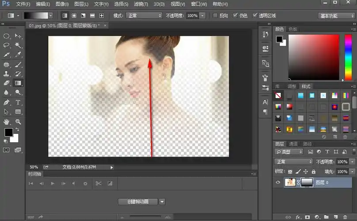This screenshot has width=357, height=221.
Task: Open the 基本功能 workspace dropdown
Action: pos(336,15)
